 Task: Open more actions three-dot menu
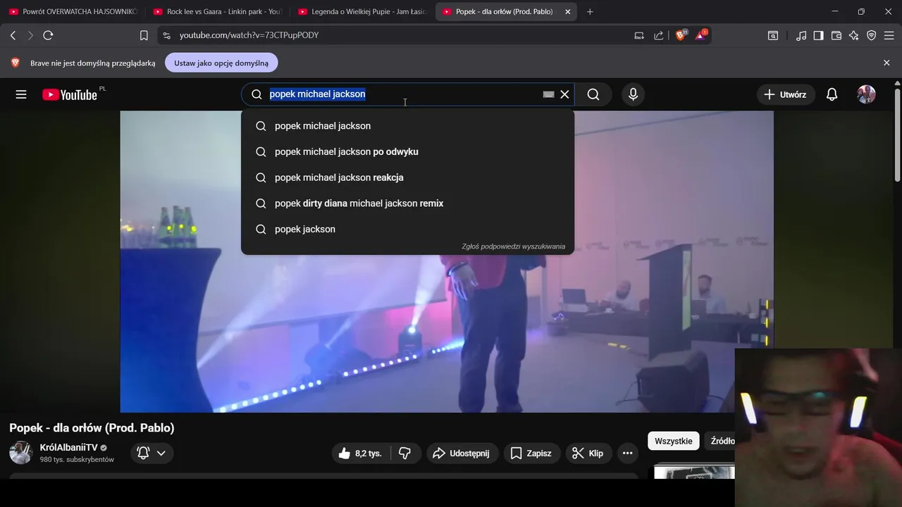tap(627, 453)
